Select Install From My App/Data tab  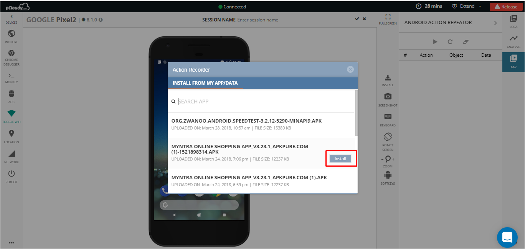(x=205, y=83)
